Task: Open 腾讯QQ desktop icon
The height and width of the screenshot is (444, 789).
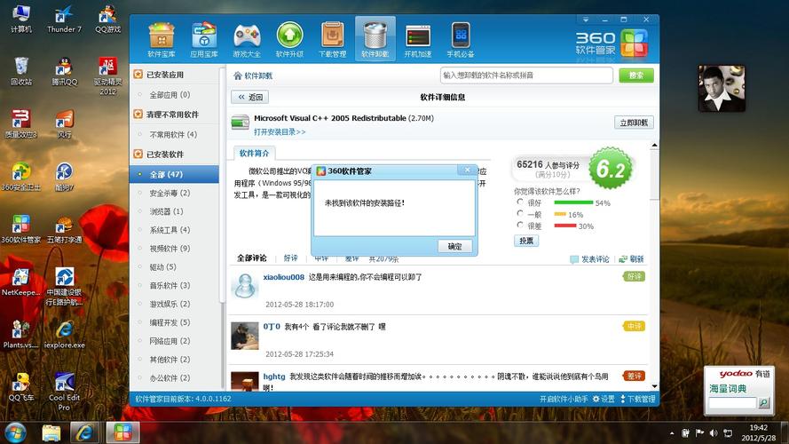Action: (64, 71)
